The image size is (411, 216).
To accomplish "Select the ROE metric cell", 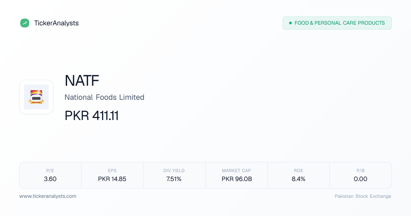I will pos(299,175).
